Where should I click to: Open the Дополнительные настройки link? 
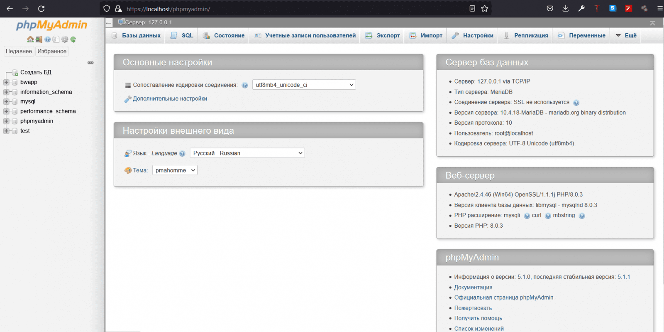tap(170, 98)
